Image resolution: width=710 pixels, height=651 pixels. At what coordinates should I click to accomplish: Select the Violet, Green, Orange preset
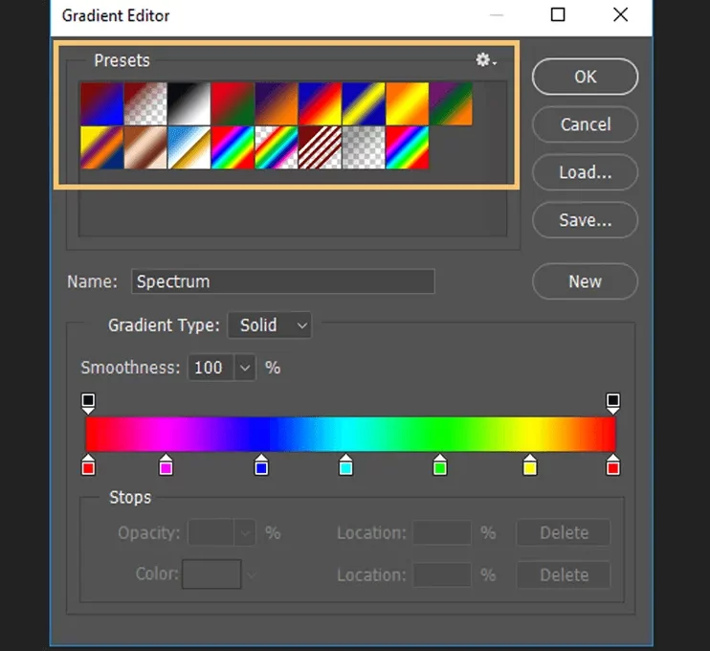[x=451, y=103]
